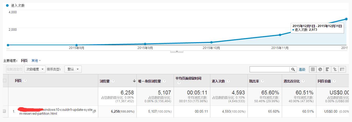Toggle the select-all header checkbox

click(x=4, y=81)
